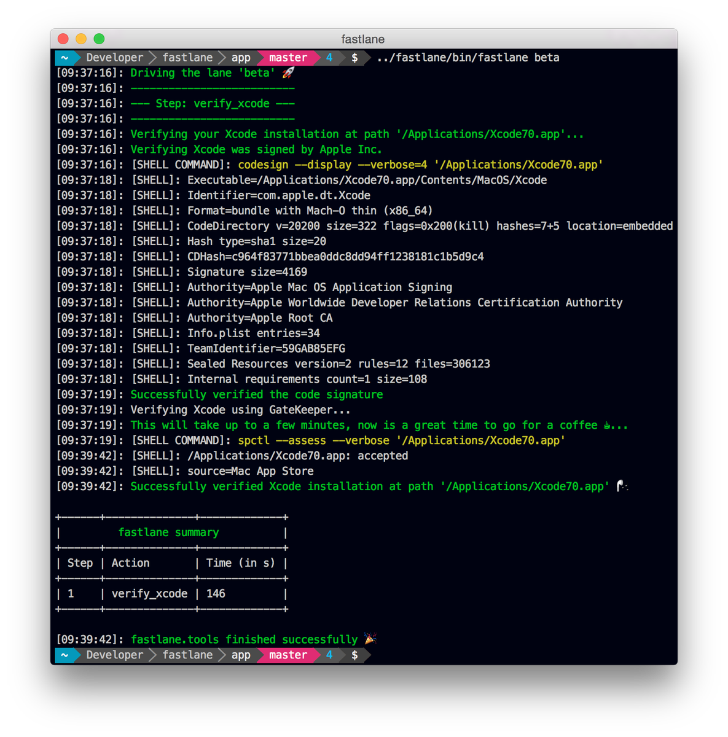Click the '../fastlane/bin/fastlane beta' command
The height and width of the screenshot is (737, 728).
click(468, 57)
